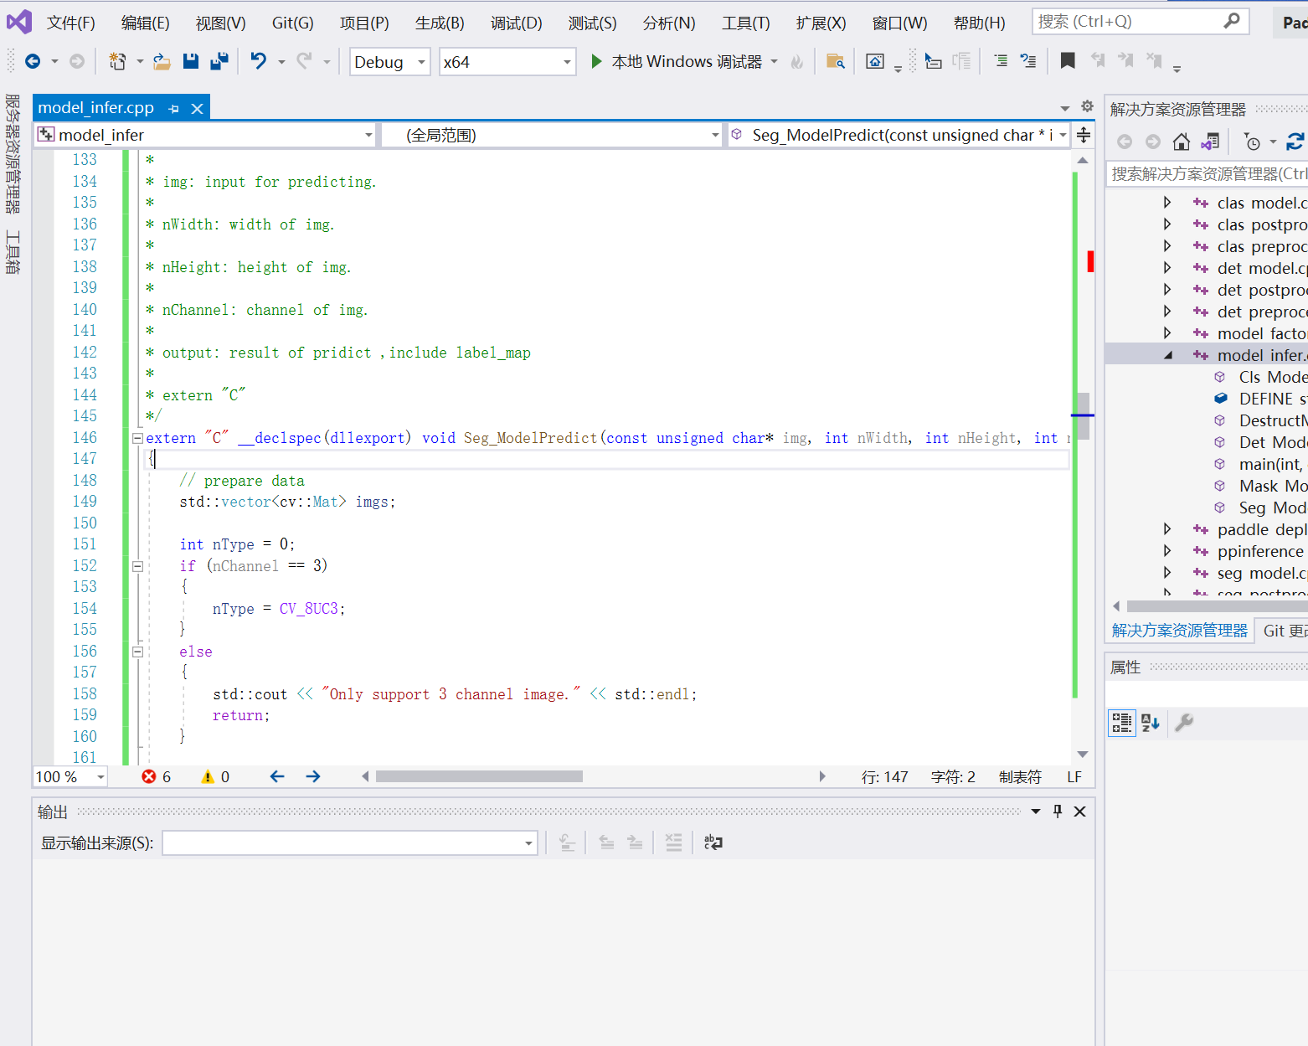Toggle navigate backward arrow

(32, 61)
